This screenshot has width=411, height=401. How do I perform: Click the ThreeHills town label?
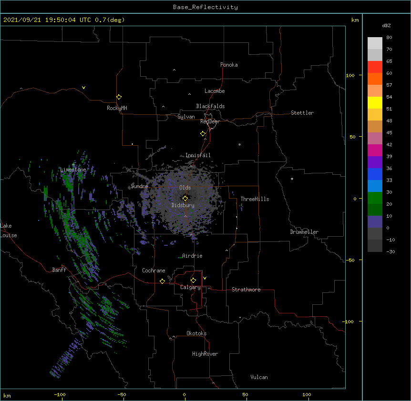coord(255,199)
